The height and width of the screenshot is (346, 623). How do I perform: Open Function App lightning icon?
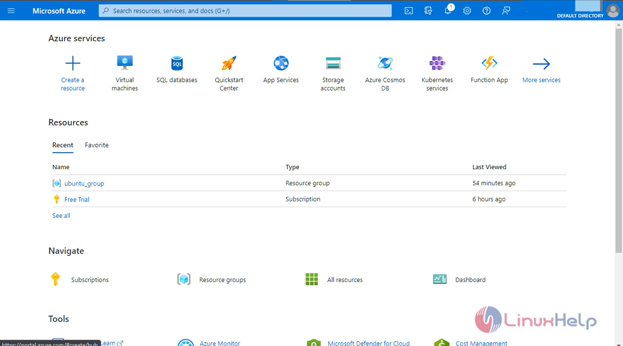pos(489,63)
